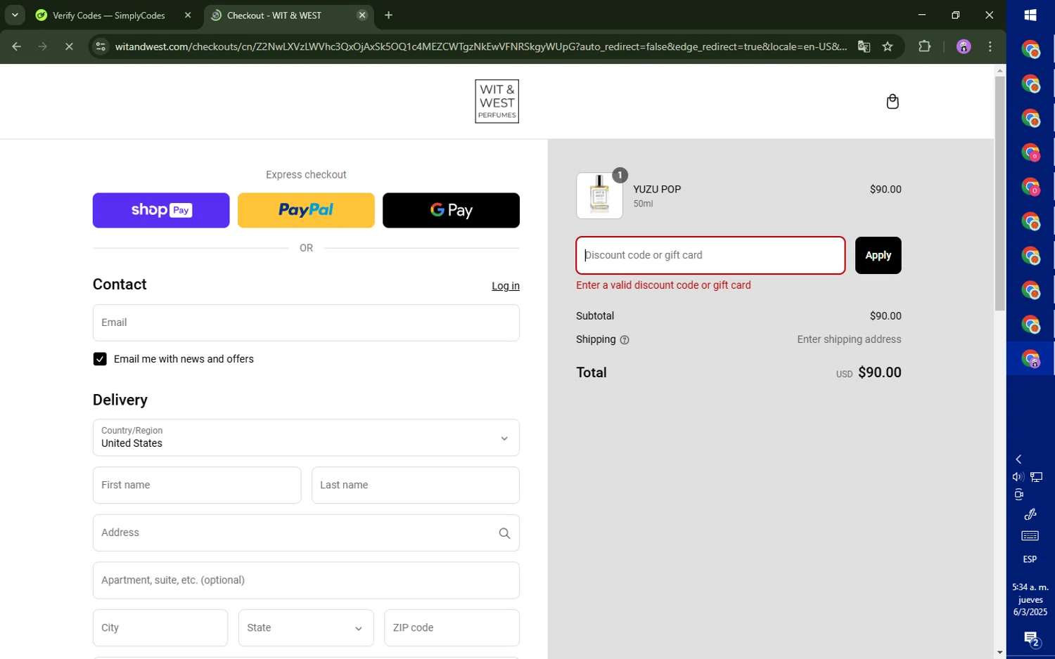The image size is (1055, 659).
Task: Open a new browser tab
Action: [388, 15]
